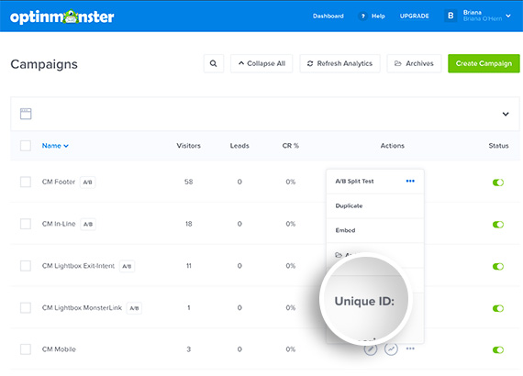Click the Status column header
The height and width of the screenshot is (376, 523).
(498, 146)
